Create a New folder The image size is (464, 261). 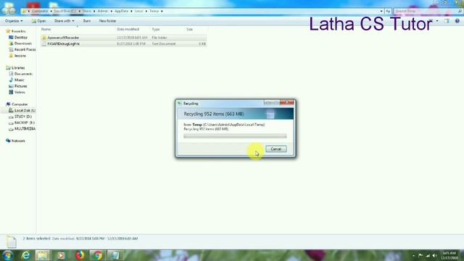[107, 21]
